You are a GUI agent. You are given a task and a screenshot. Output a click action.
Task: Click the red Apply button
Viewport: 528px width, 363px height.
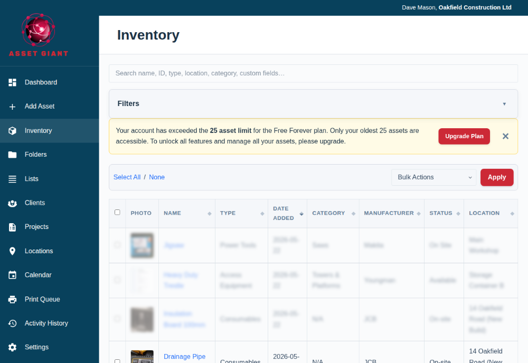497,177
